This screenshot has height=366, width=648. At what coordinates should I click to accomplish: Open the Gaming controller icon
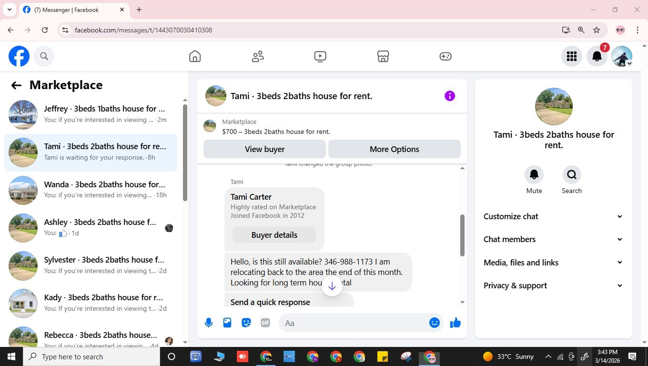445,56
